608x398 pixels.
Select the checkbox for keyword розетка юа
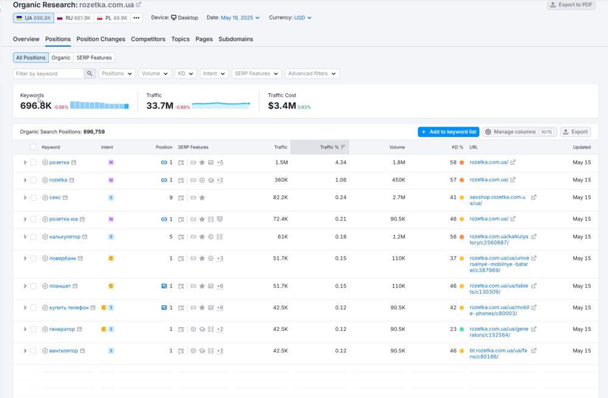(33, 219)
